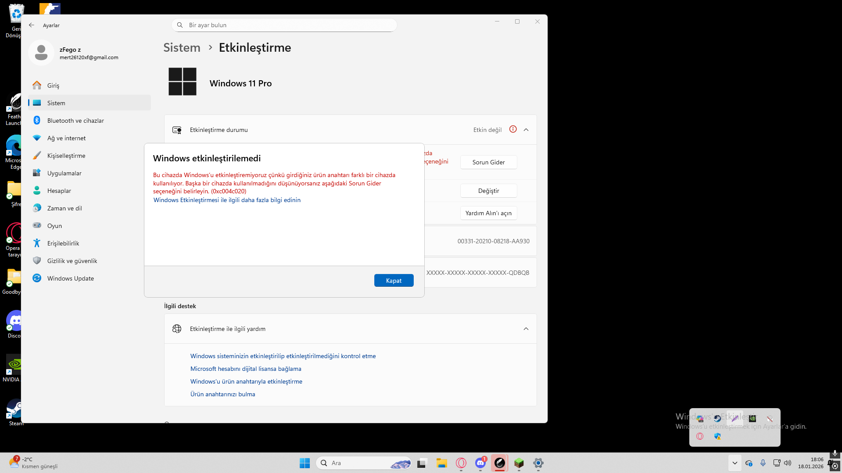This screenshot has width=842, height=473.
Task: Click the Bir ayar bulun search field
Action: [x=284, y=25]
